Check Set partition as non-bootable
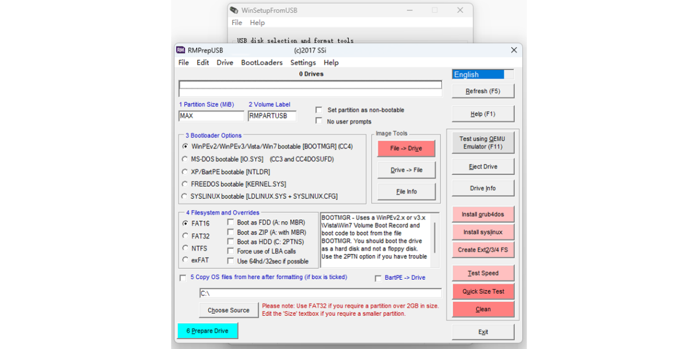698x349 pixels. click(x=318, y=109)
